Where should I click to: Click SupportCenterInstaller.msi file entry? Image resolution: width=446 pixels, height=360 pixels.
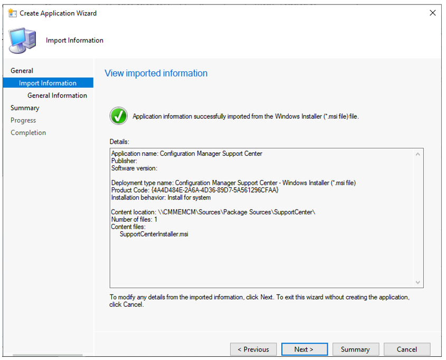coord(154,234)
